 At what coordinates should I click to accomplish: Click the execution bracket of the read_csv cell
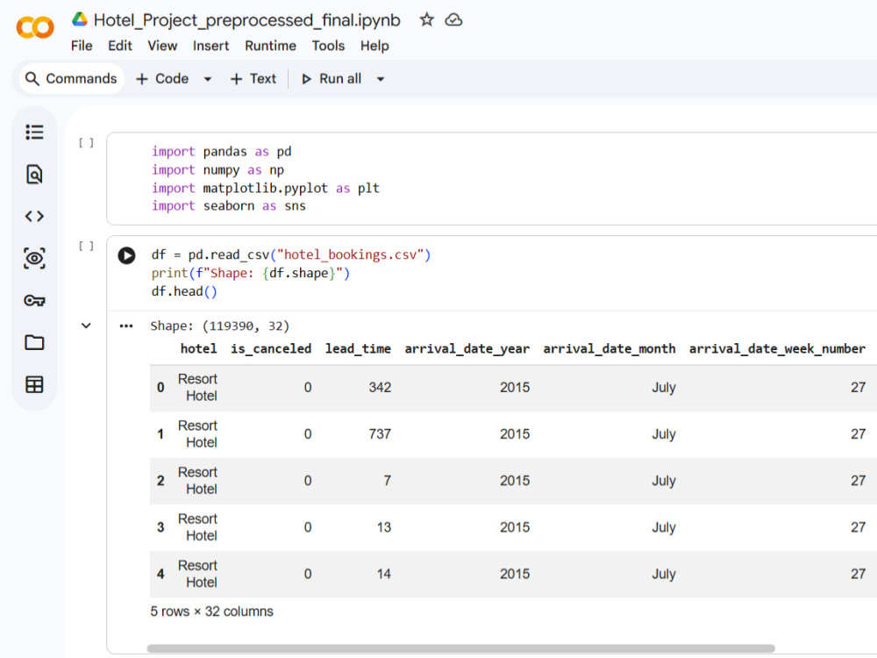tap(86, 246)
